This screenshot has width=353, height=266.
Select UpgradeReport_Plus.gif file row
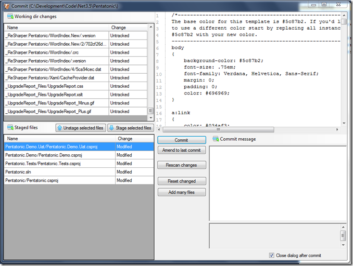click(x=76, y=111)
